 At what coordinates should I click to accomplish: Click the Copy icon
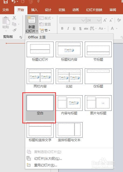coord(14,24)
